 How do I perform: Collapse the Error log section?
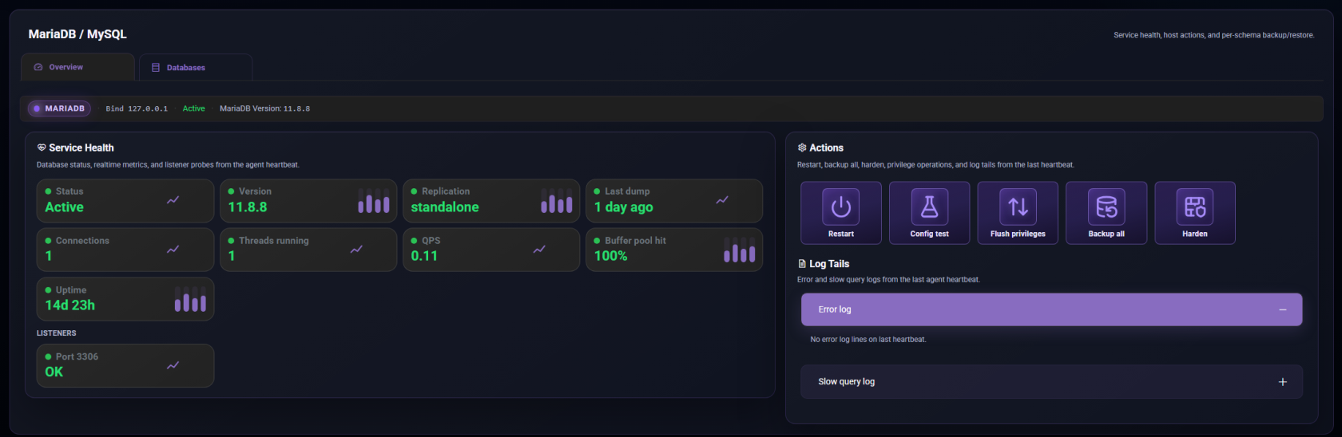click(1051, 309)
